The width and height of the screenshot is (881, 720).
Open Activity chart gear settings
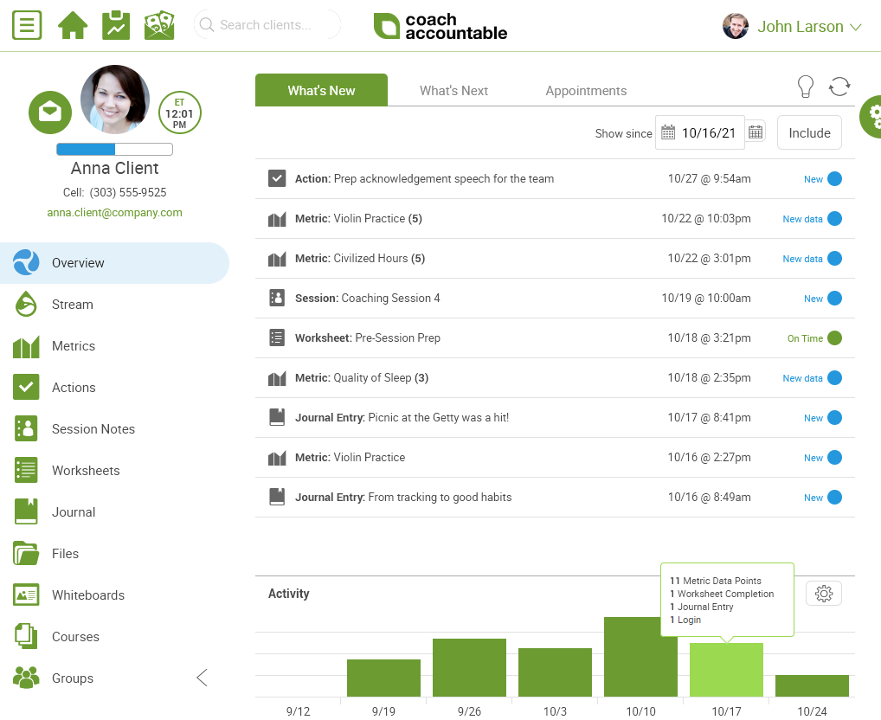[x=824, y=593]
